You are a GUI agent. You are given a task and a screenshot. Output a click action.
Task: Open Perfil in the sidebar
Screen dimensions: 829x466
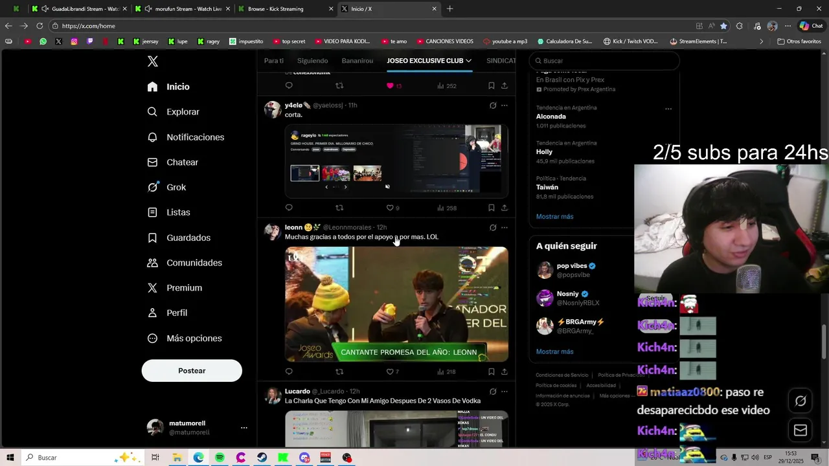(167, 313)
